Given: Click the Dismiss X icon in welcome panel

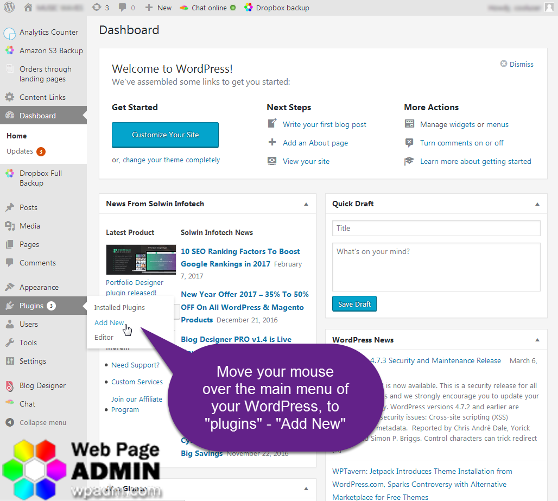Looking at the screenshot, I should (x=504, y=64).
